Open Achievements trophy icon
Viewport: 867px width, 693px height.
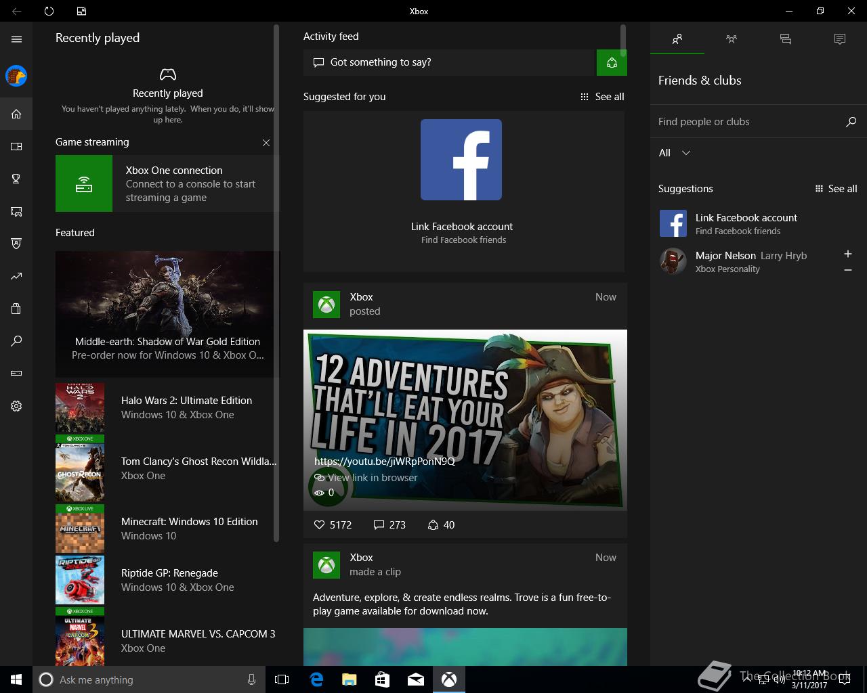point(16,179)
